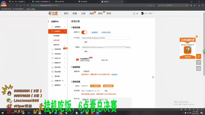This screenshot has height=115, width=205.
Task: Click the browser home icon
Action: 20,5
